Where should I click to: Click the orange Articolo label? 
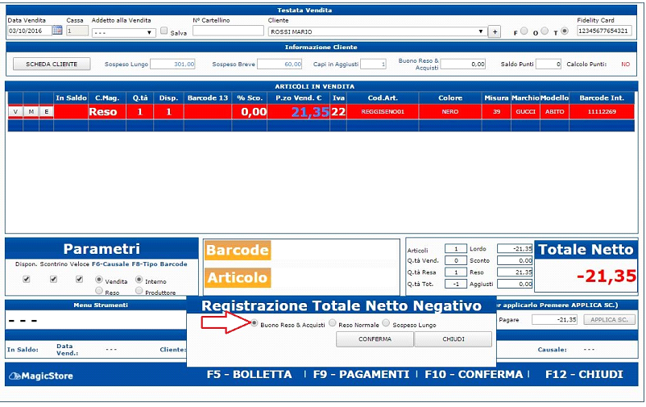click(x=238, y=277)
